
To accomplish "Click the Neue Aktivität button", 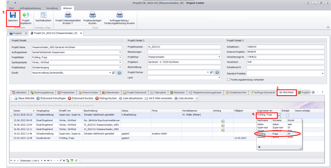I will [x=24, y=98].
